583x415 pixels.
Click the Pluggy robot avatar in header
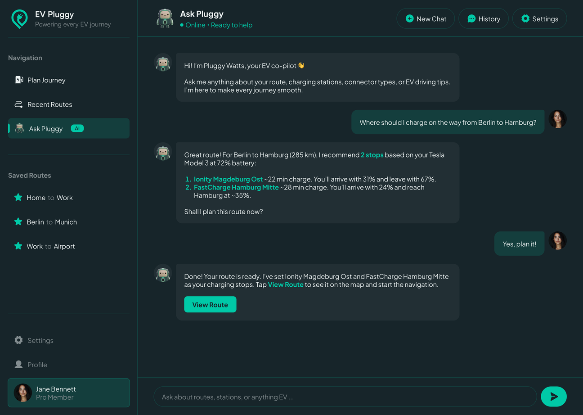165,19
